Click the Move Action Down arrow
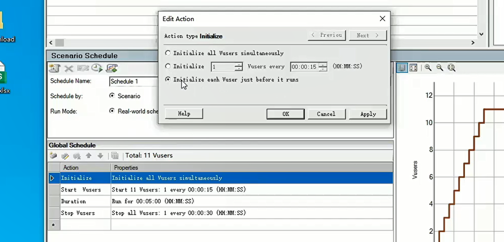The width and height of the screenshot is (504, 242). click(100, 156)
